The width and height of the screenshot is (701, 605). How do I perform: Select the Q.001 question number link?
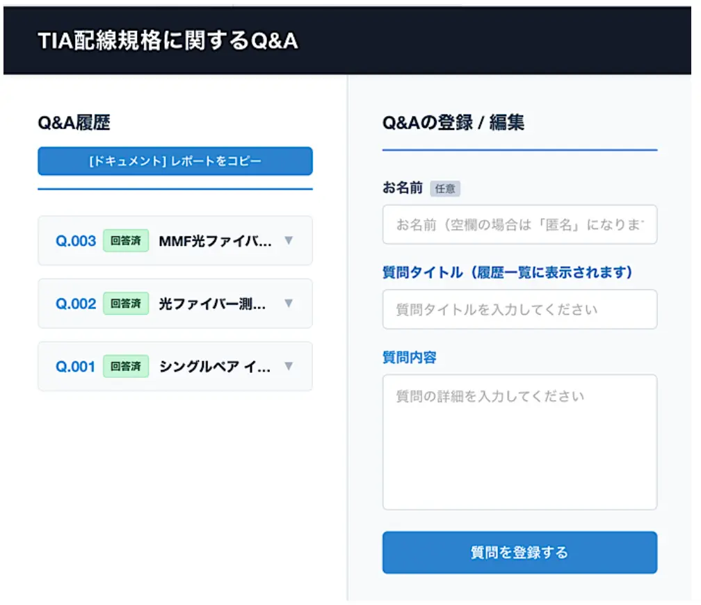pos(75,367)
